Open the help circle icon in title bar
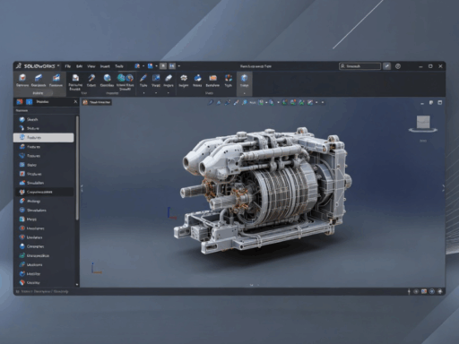459x344 pixels. coord(398,66)
